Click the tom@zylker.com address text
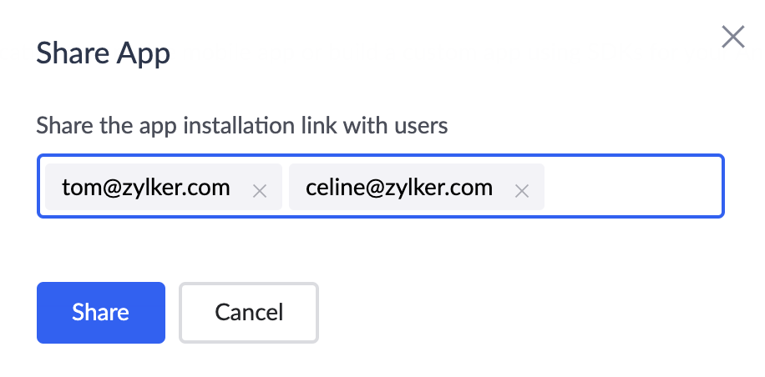The image size is (765, 377). coord(146,187)
